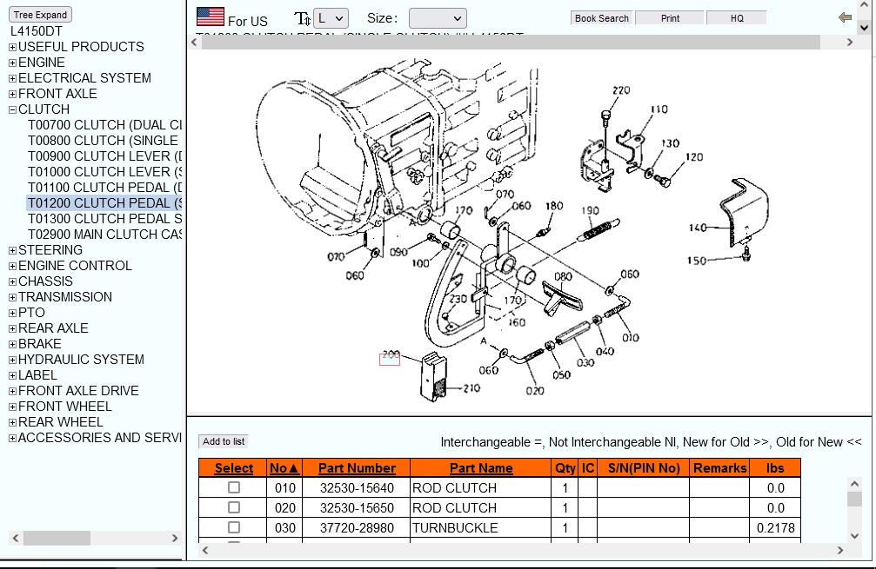Select T00900 CLUTCH LEVER tree item
This screenshot has height=569, width=876.
pos(105,156)
